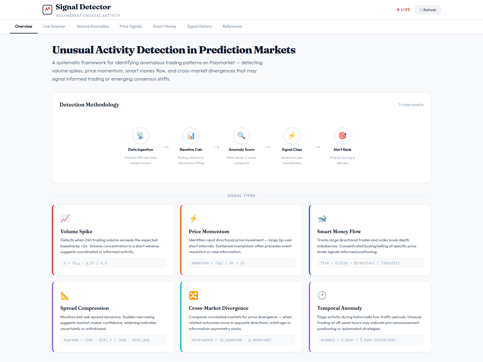View the Signal History tab
This screenshot has width=483, height=362.
(x=199, y=27)
